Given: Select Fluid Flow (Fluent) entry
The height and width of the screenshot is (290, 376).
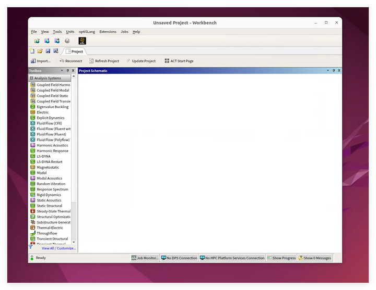Looking at the screenshot, I should [50, 134].
